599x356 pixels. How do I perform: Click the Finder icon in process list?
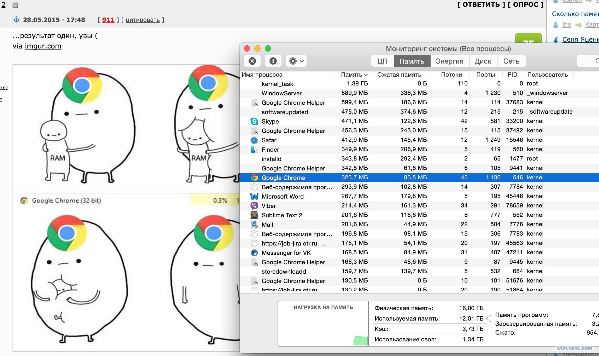[x=254, y=149]
